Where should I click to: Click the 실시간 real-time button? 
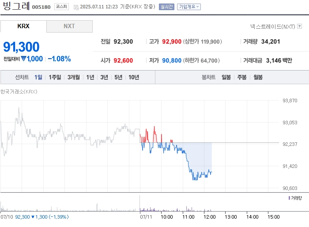(x=166, y=7)
